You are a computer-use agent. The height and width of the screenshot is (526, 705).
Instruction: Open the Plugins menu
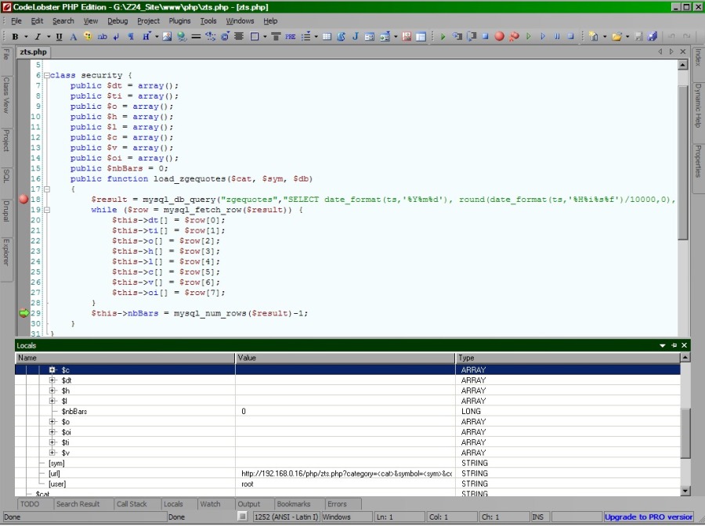(179, 21)
